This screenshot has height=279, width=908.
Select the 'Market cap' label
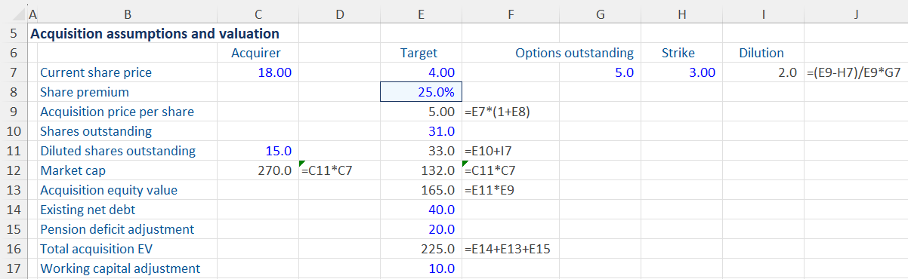[73, 170]
